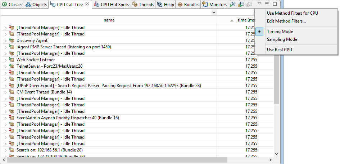Click the green run-with-clock toolbar icon
This screenshot has width=340, height=164.
[233, 5]
